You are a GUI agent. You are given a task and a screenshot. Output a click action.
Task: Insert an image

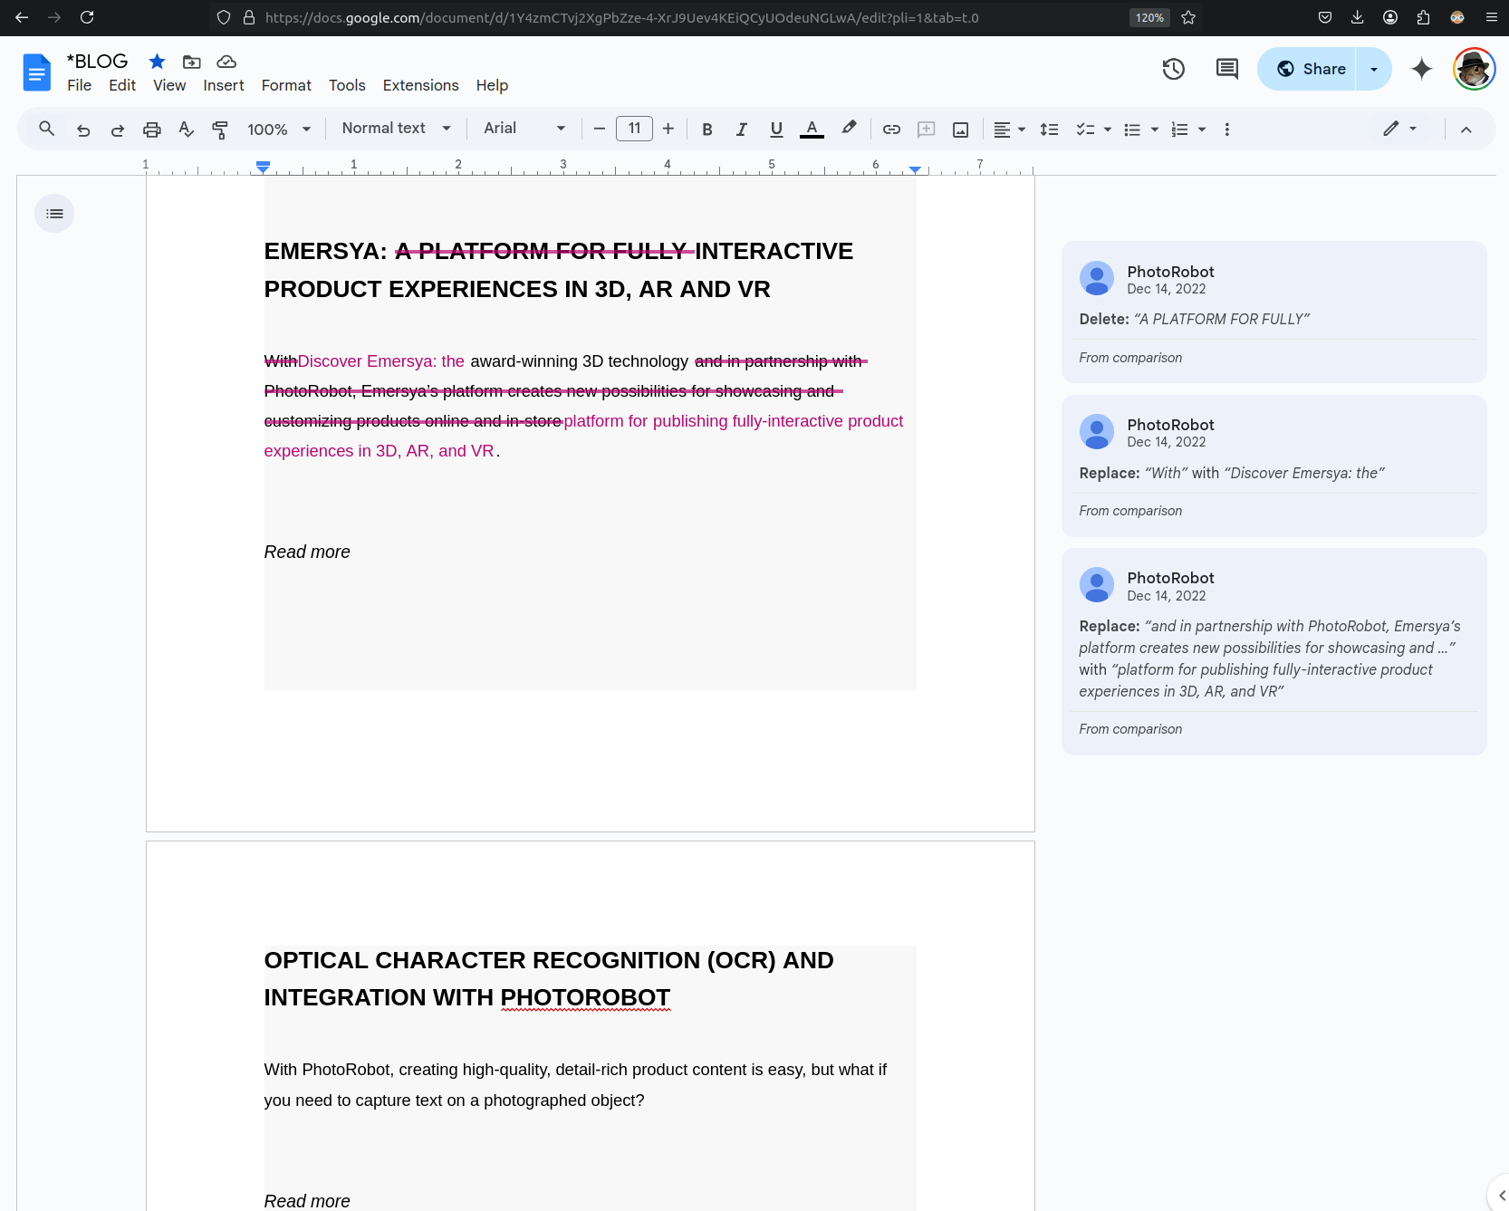[x=961, y=130]
